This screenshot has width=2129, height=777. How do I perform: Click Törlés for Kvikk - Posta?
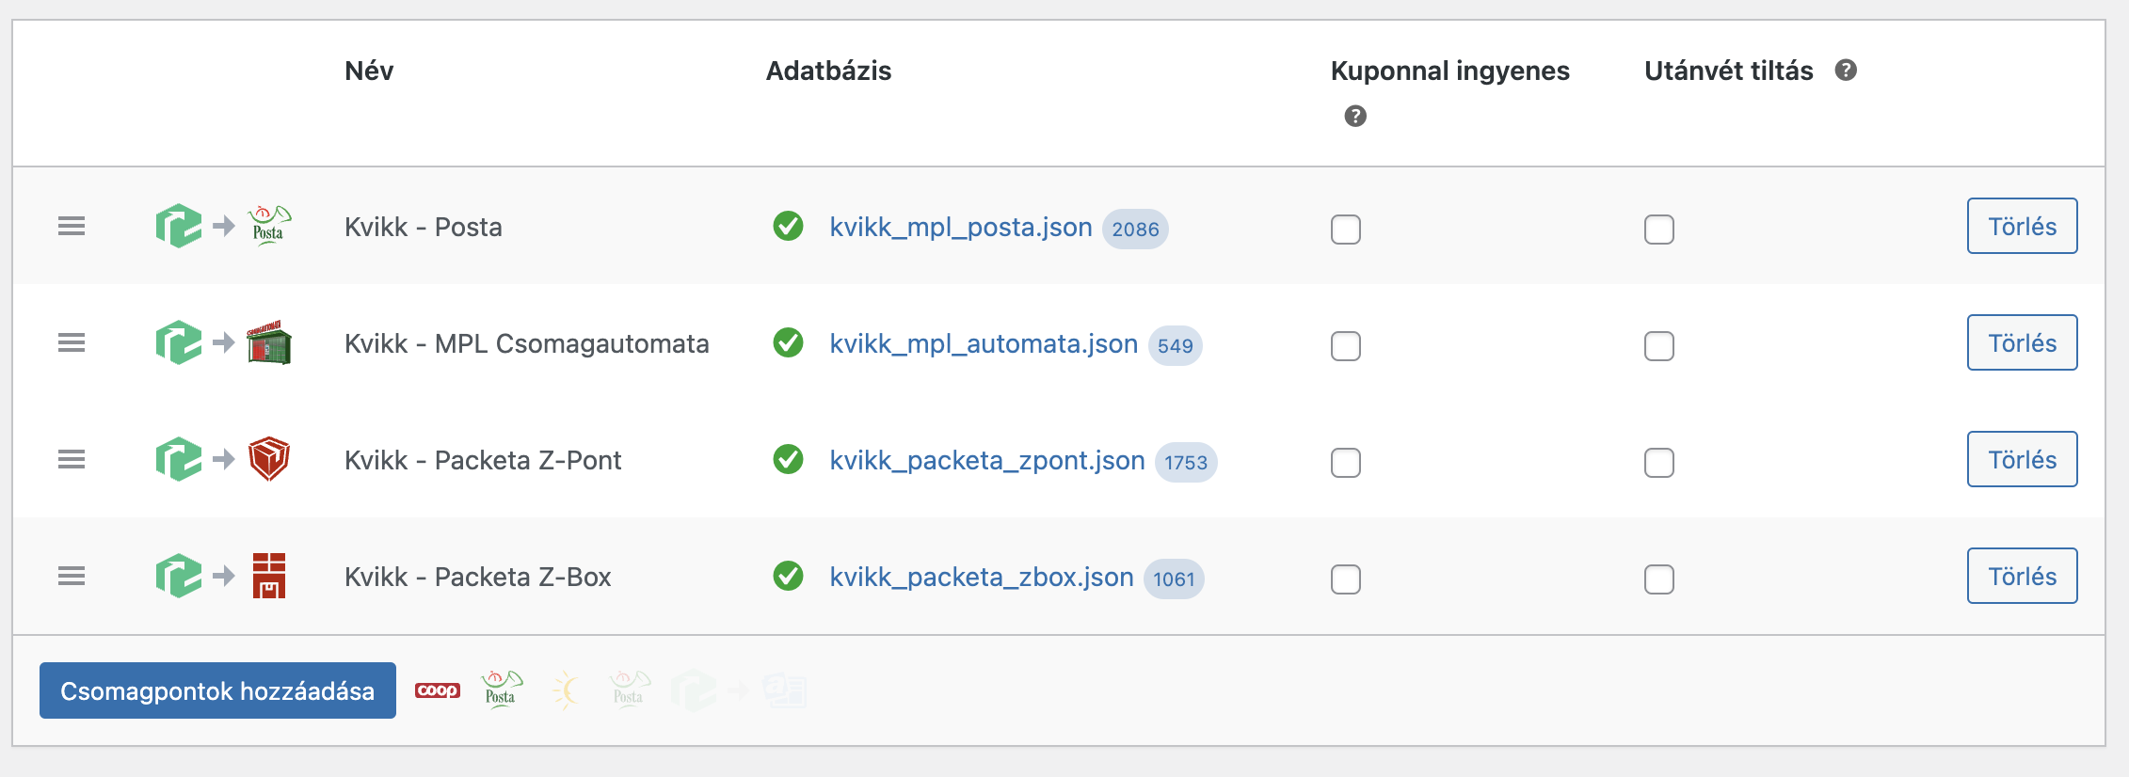(x=2022, y=227)
